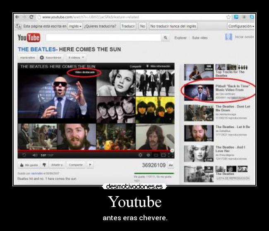Viewport: 269px width, 231px height.
Task: Click the description text Beatles hit and no. 1
Action: 47,179
